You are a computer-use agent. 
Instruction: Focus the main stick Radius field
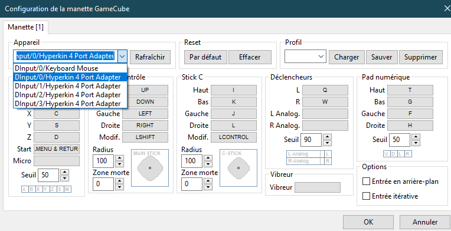tap(103, 161)
